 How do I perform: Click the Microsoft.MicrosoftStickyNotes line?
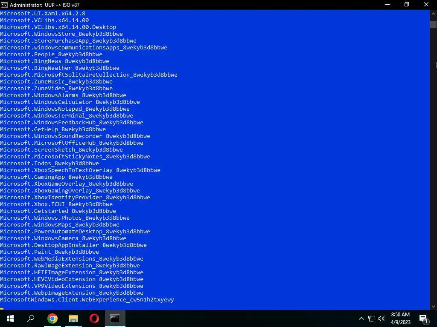coord(75,157)
